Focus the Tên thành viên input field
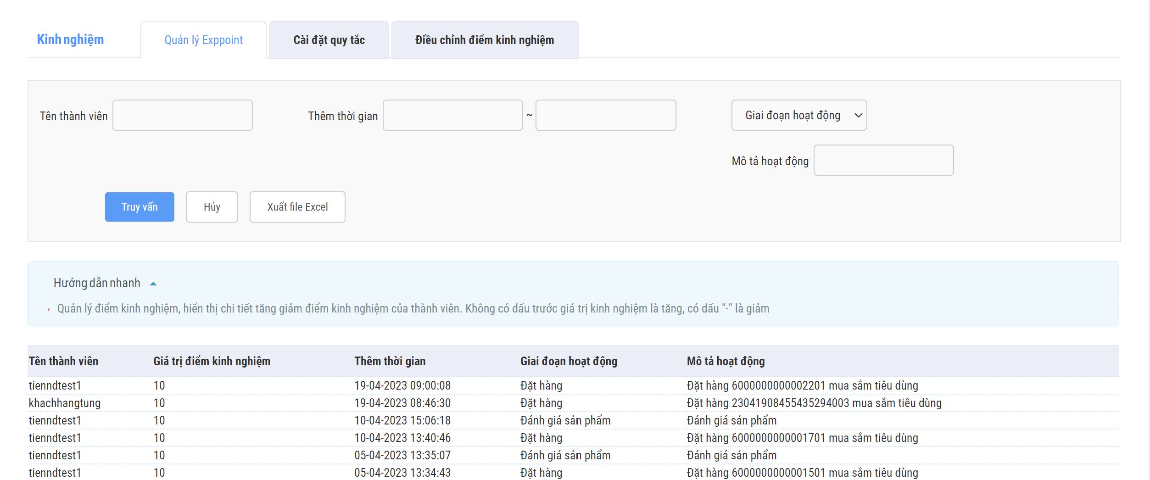Image resolution: width=1150 pixels, height=480 pixels. coord(182,115)
